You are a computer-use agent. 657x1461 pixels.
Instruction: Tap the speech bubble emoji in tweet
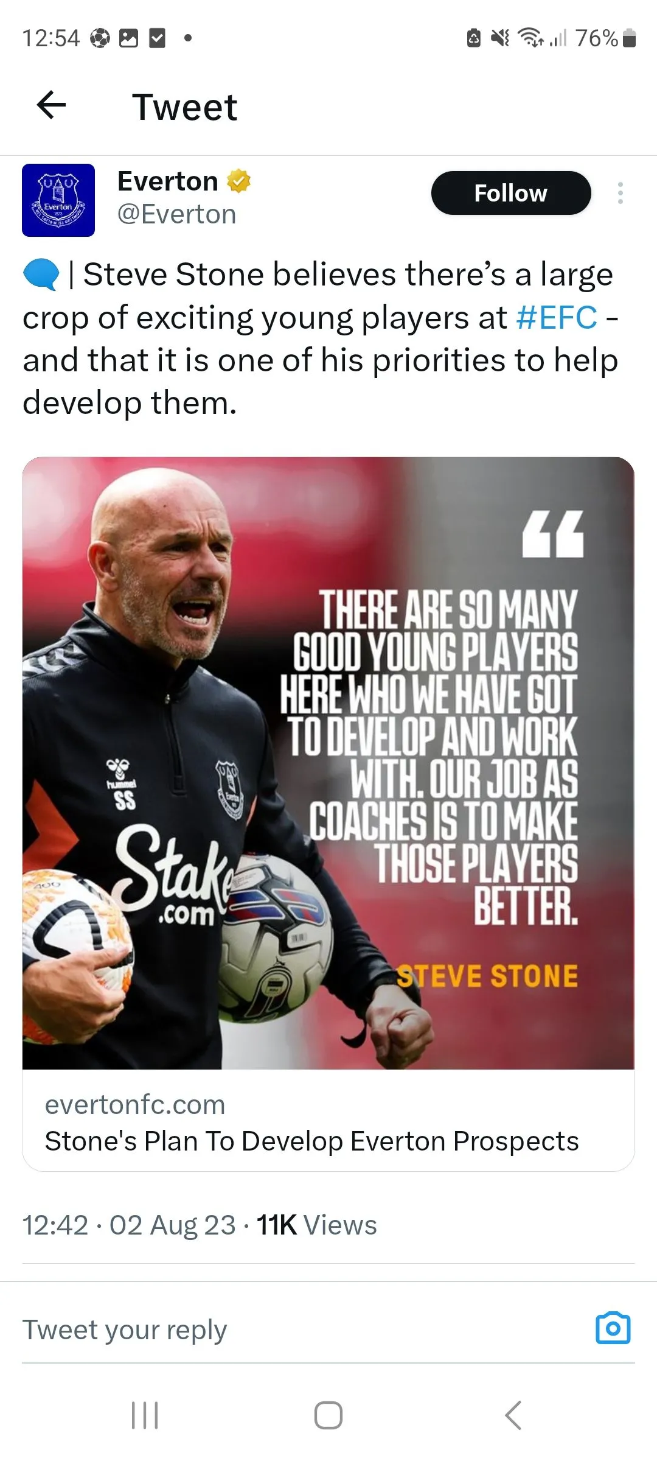(41, 275)
